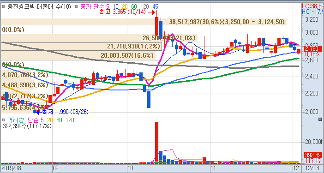Click the 2019/08 date axis label
Image resolution: width=324 pixels, height=173 pixels.
coord(12,167)
